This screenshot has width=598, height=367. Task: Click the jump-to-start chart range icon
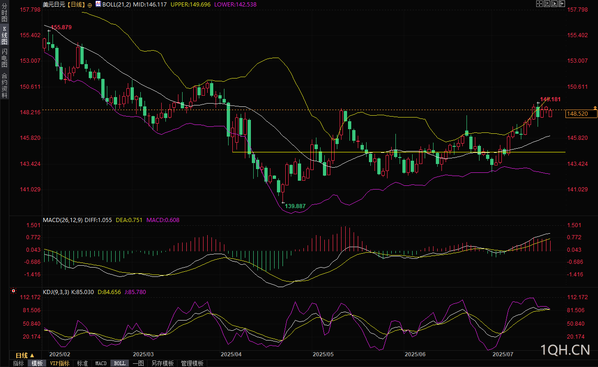pos(546,4)
